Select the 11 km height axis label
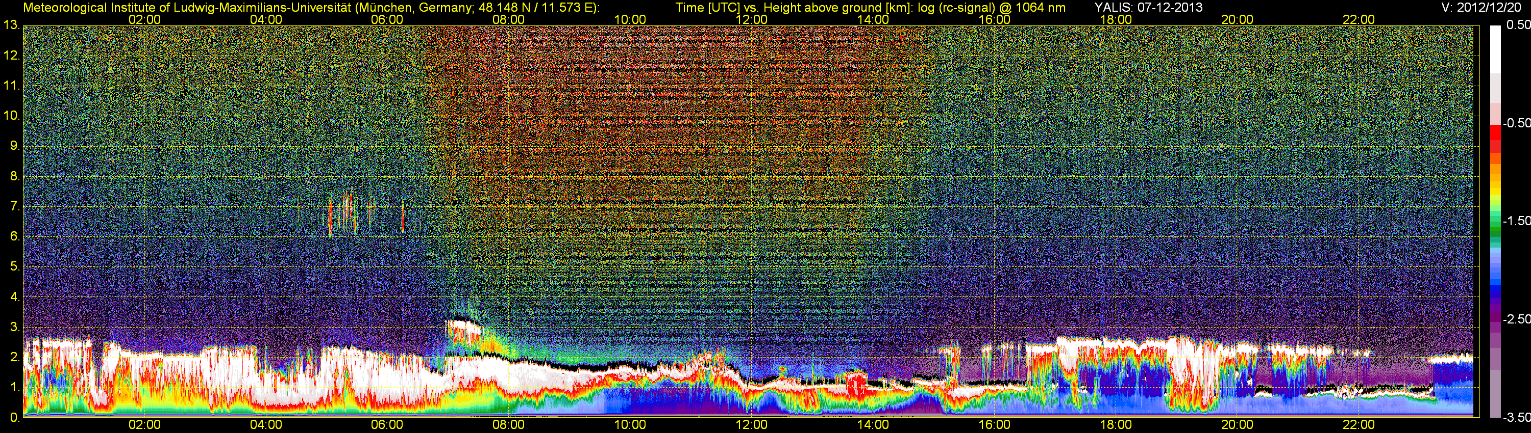The height and width of the screenshot is (433, 1531). click(x=11, y=86)
